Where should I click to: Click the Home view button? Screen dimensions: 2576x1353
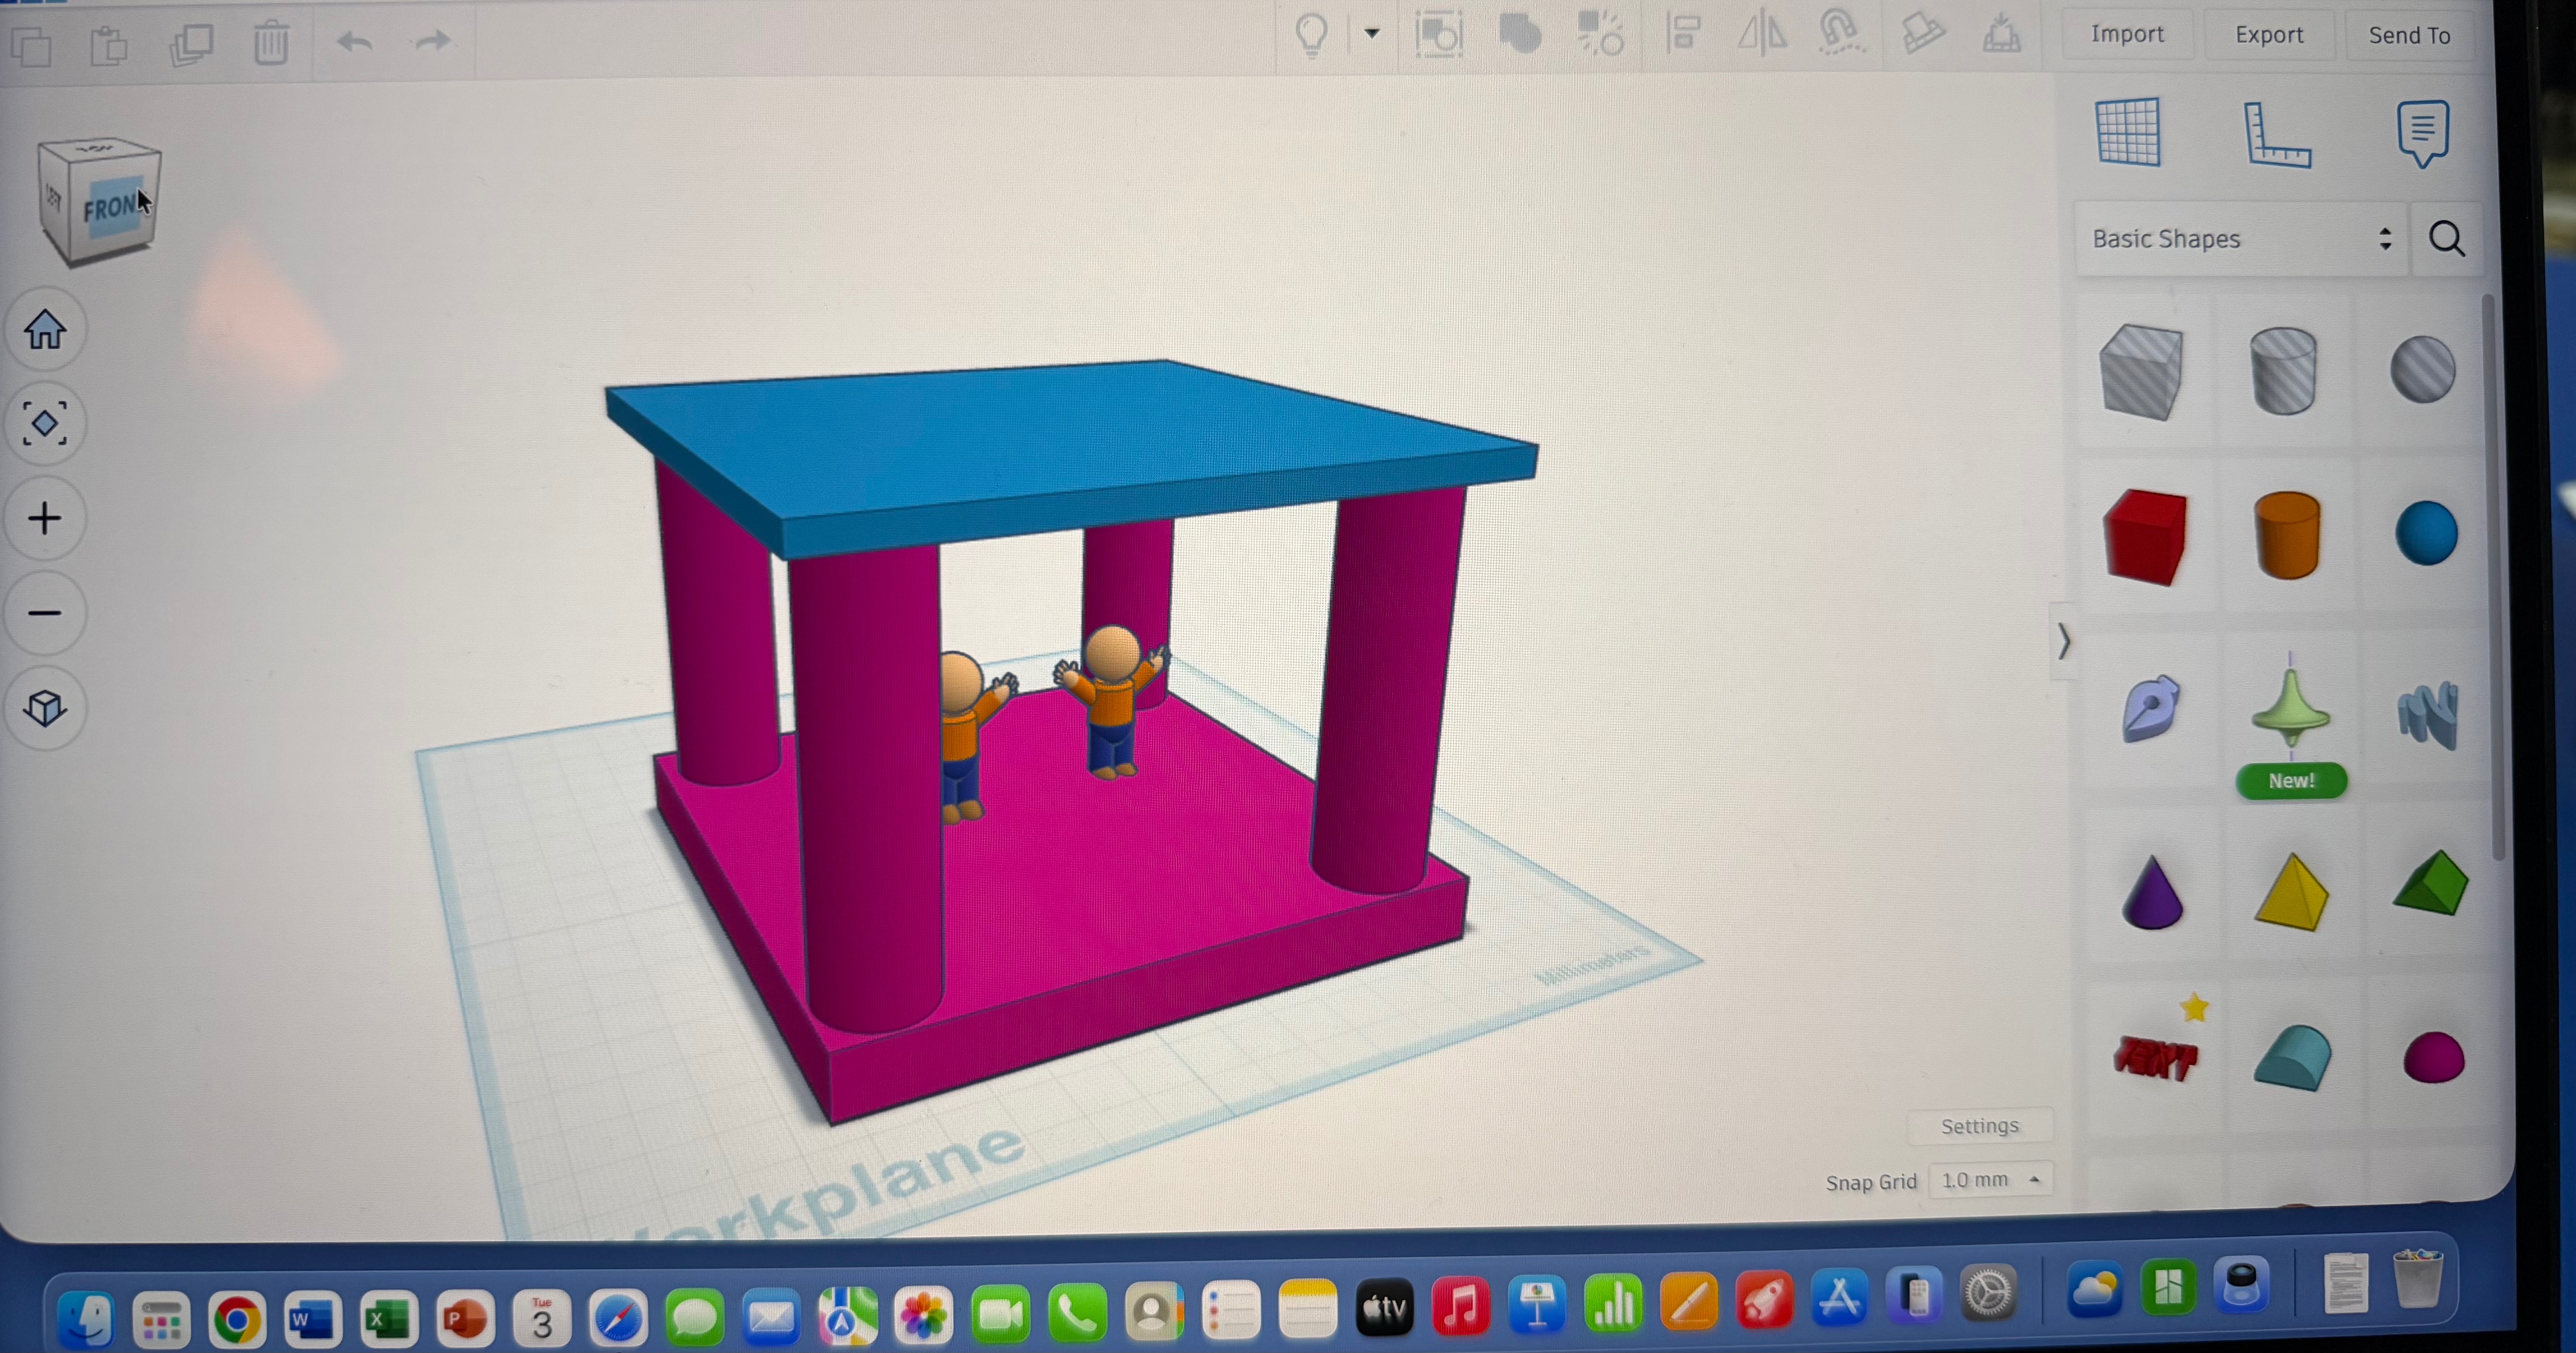(45, 329)
